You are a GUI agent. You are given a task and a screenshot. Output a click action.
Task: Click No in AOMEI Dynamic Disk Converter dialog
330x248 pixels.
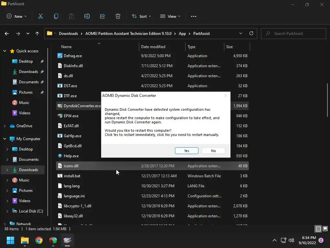pyautogui.click(x=213, y=150)
